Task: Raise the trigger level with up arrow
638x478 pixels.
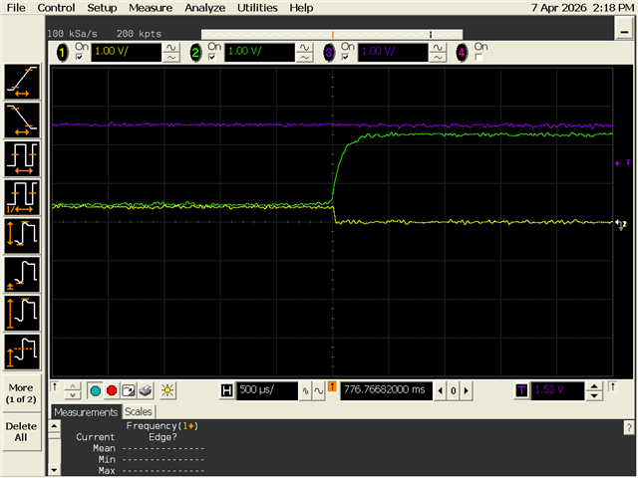Action: [x=594, y=386]
